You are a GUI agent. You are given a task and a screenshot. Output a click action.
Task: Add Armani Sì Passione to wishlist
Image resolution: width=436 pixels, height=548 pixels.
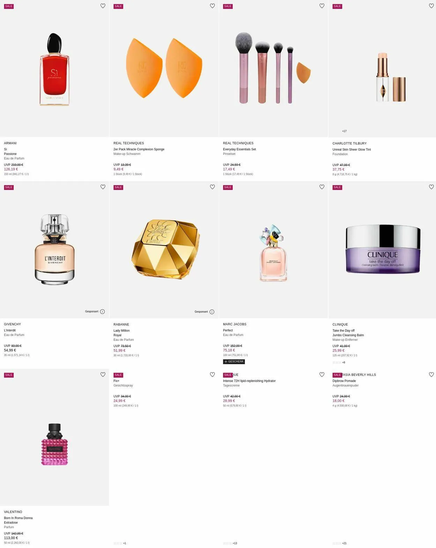click(x=103, y=6)
